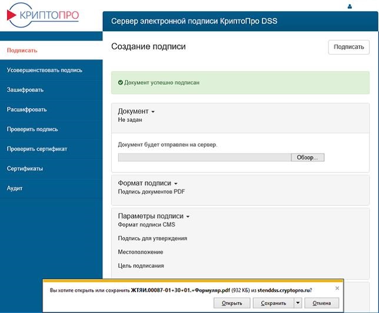Click Формат подписи CMS text
The width and height of the screenshot is (379, 313).
(147, 225)
